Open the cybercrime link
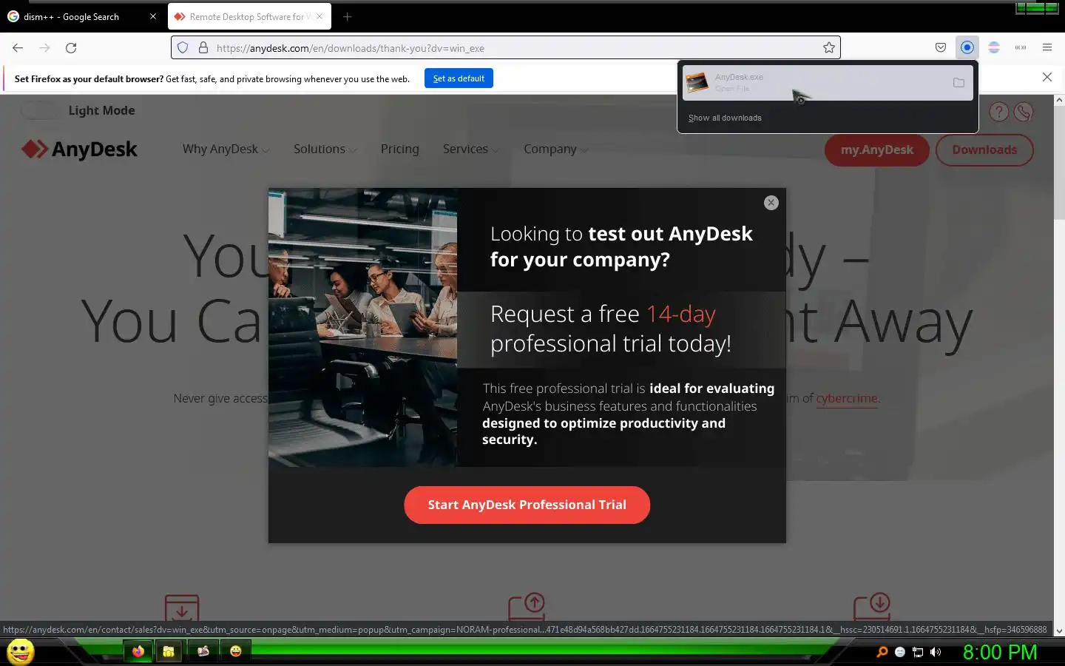 pos(847,398)
